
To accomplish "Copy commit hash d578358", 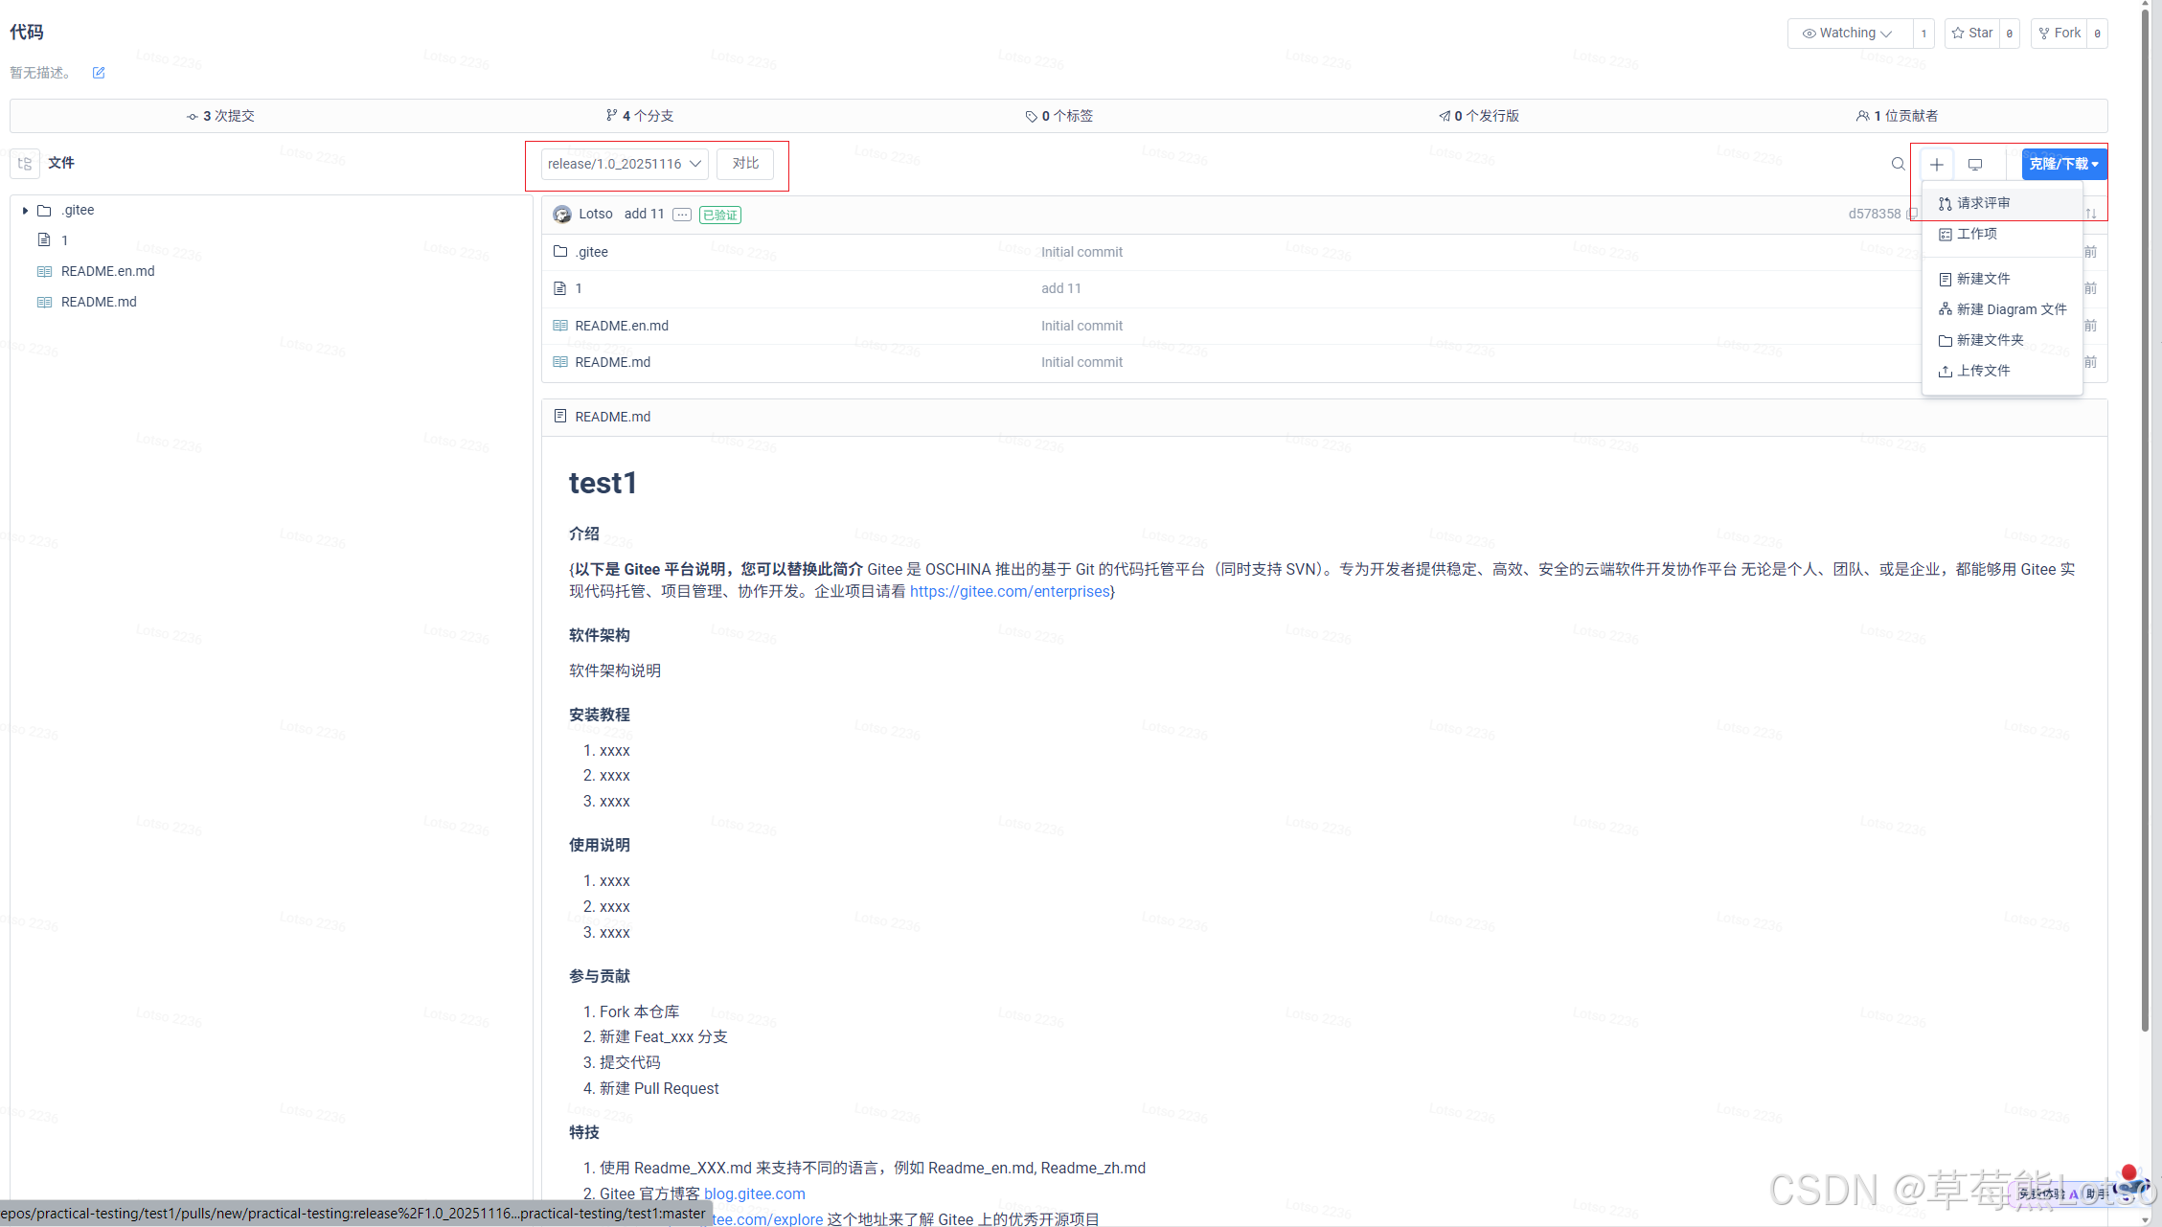I will click(1912, 214).
